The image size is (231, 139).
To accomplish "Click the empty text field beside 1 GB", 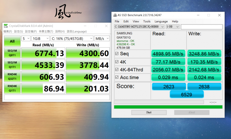I will pyautogui.click(x=202, y=27).
